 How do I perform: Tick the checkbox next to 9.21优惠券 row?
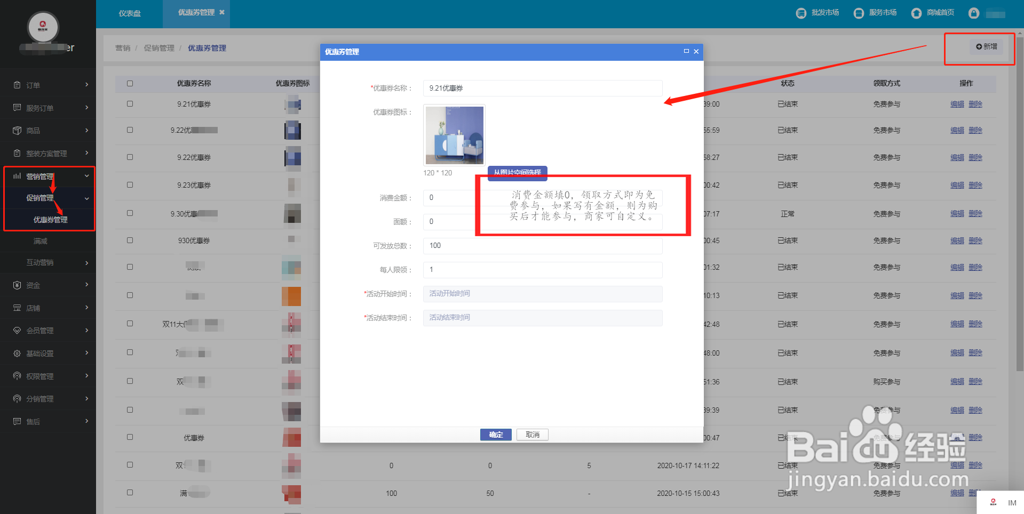click(130, 103)
